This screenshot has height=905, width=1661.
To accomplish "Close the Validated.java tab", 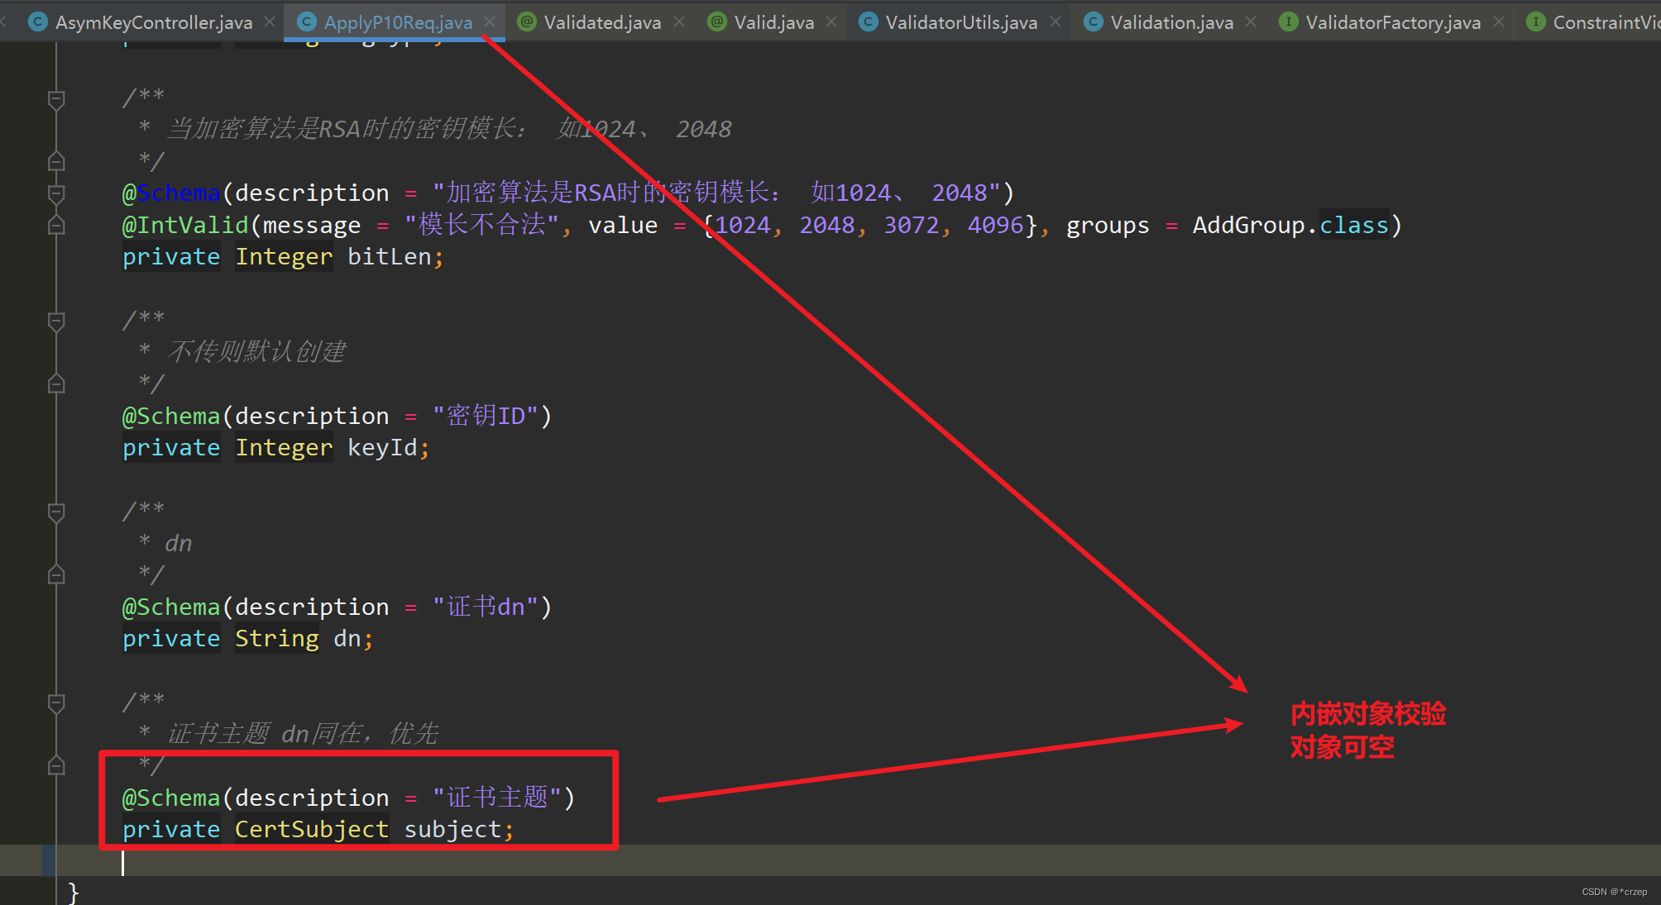I will 679,22.
